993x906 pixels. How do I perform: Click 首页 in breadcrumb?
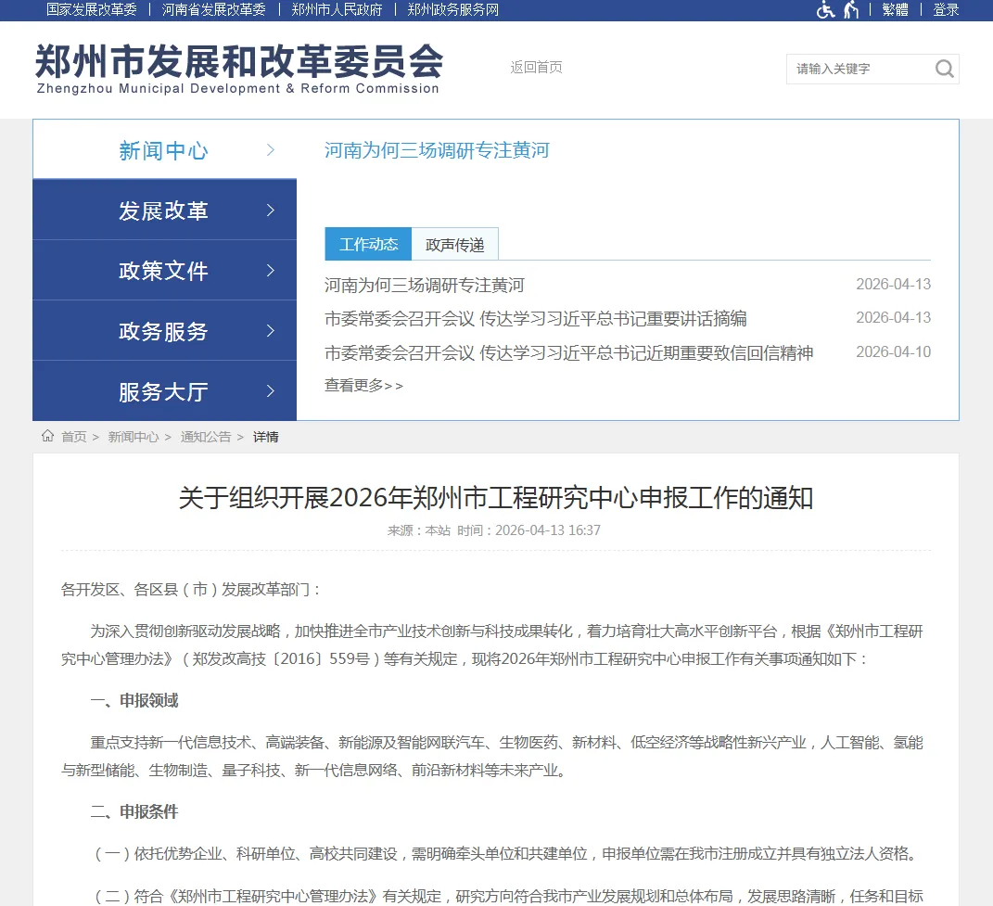74,437
